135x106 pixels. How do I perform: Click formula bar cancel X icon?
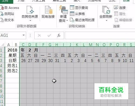(x=39, y=35)
